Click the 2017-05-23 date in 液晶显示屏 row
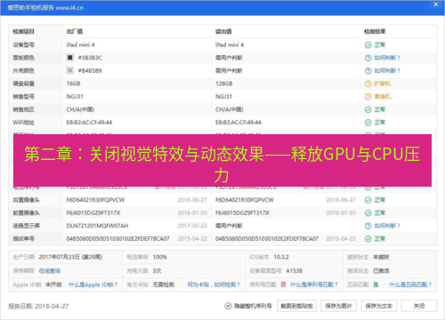 tap(192, 226)
